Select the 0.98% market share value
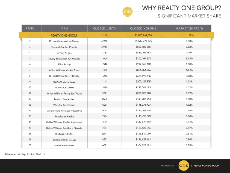This screenshot has height=173, width=230. coord(189,116)
